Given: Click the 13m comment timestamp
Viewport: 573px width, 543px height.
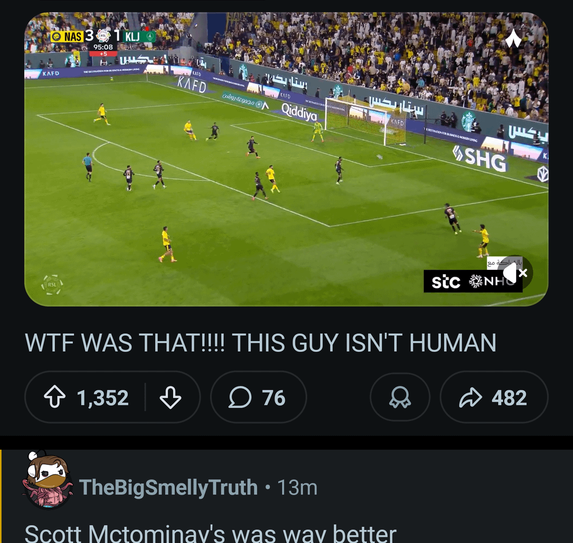Looking at the screenshot, I should click(300, 487).
